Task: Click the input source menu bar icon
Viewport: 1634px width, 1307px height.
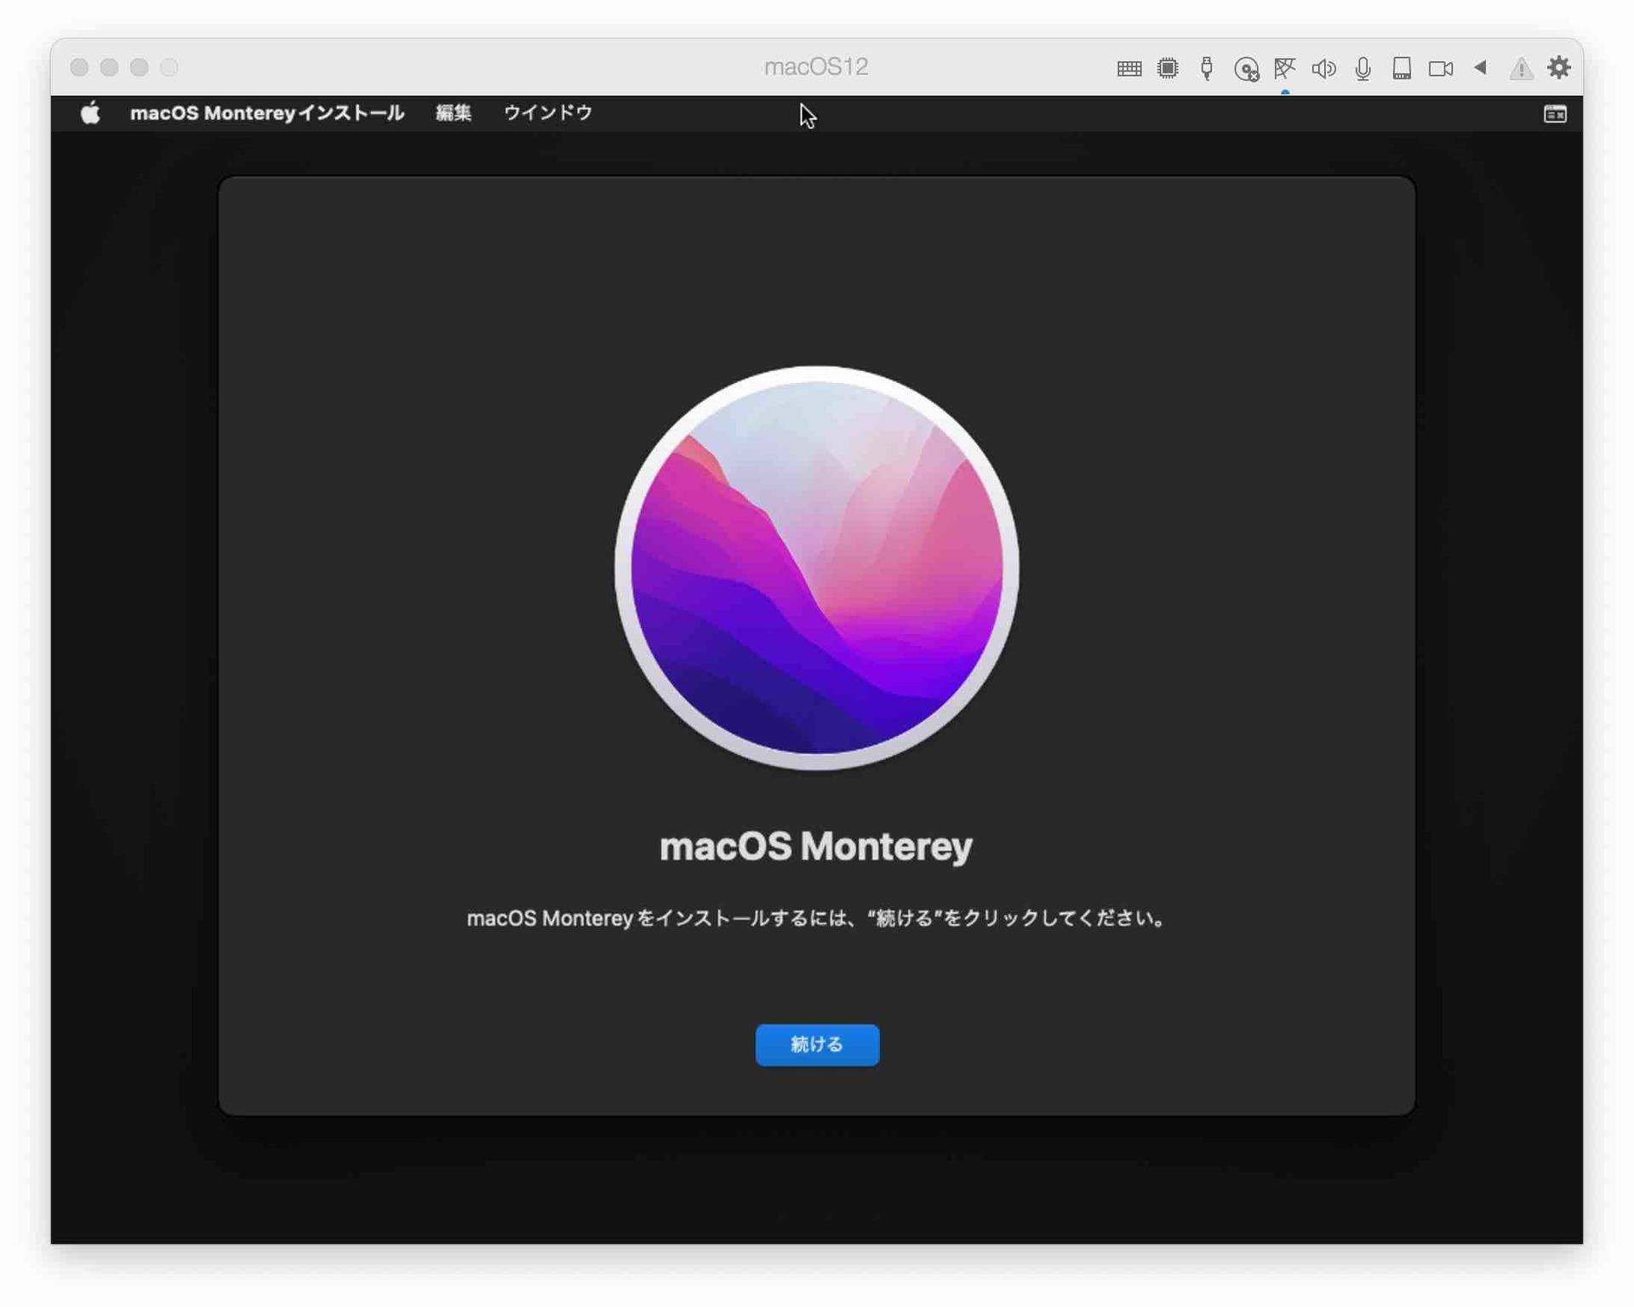Action: [1554, 113]
